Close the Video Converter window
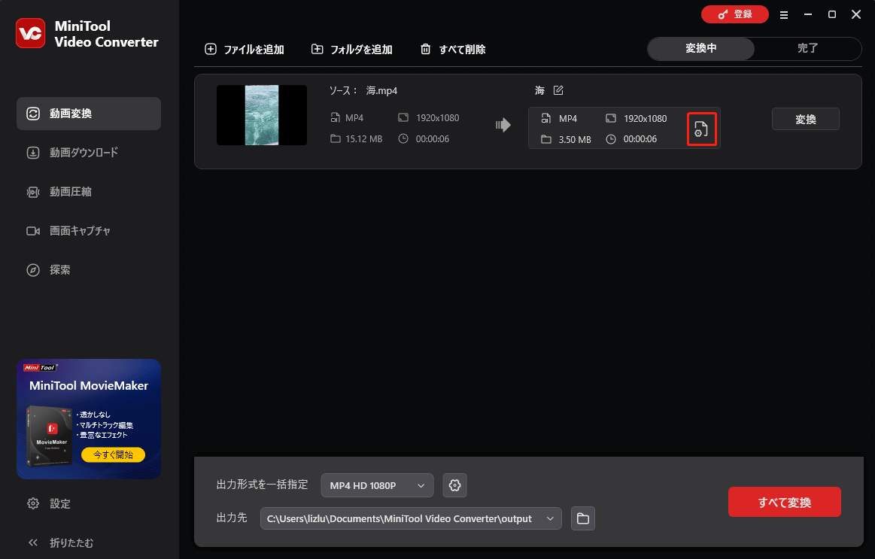The height and width of the screenshot is (559, 875). coord(856,14)
